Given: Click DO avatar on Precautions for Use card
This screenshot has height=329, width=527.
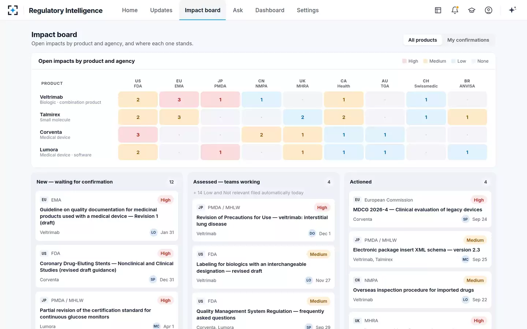Looking at the screenshot, I should pos(312,234).
